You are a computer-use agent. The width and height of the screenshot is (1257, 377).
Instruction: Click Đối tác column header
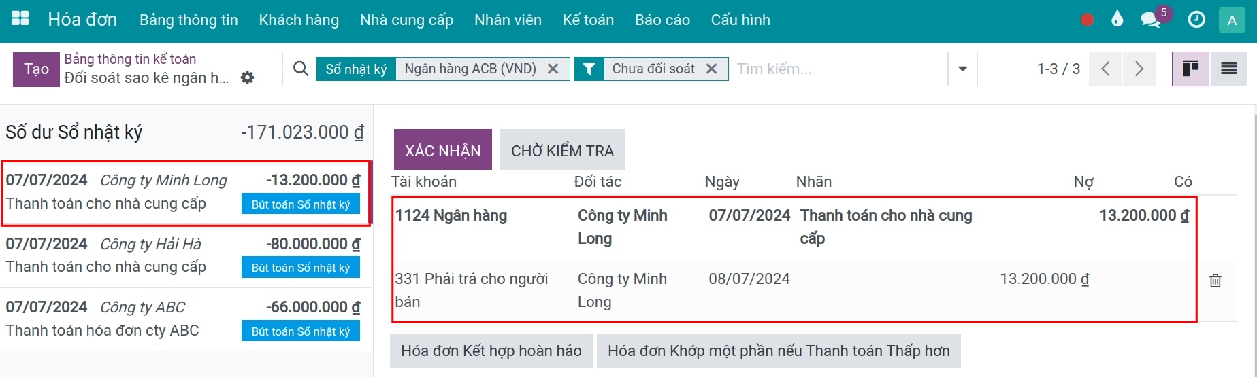point(598,181)
